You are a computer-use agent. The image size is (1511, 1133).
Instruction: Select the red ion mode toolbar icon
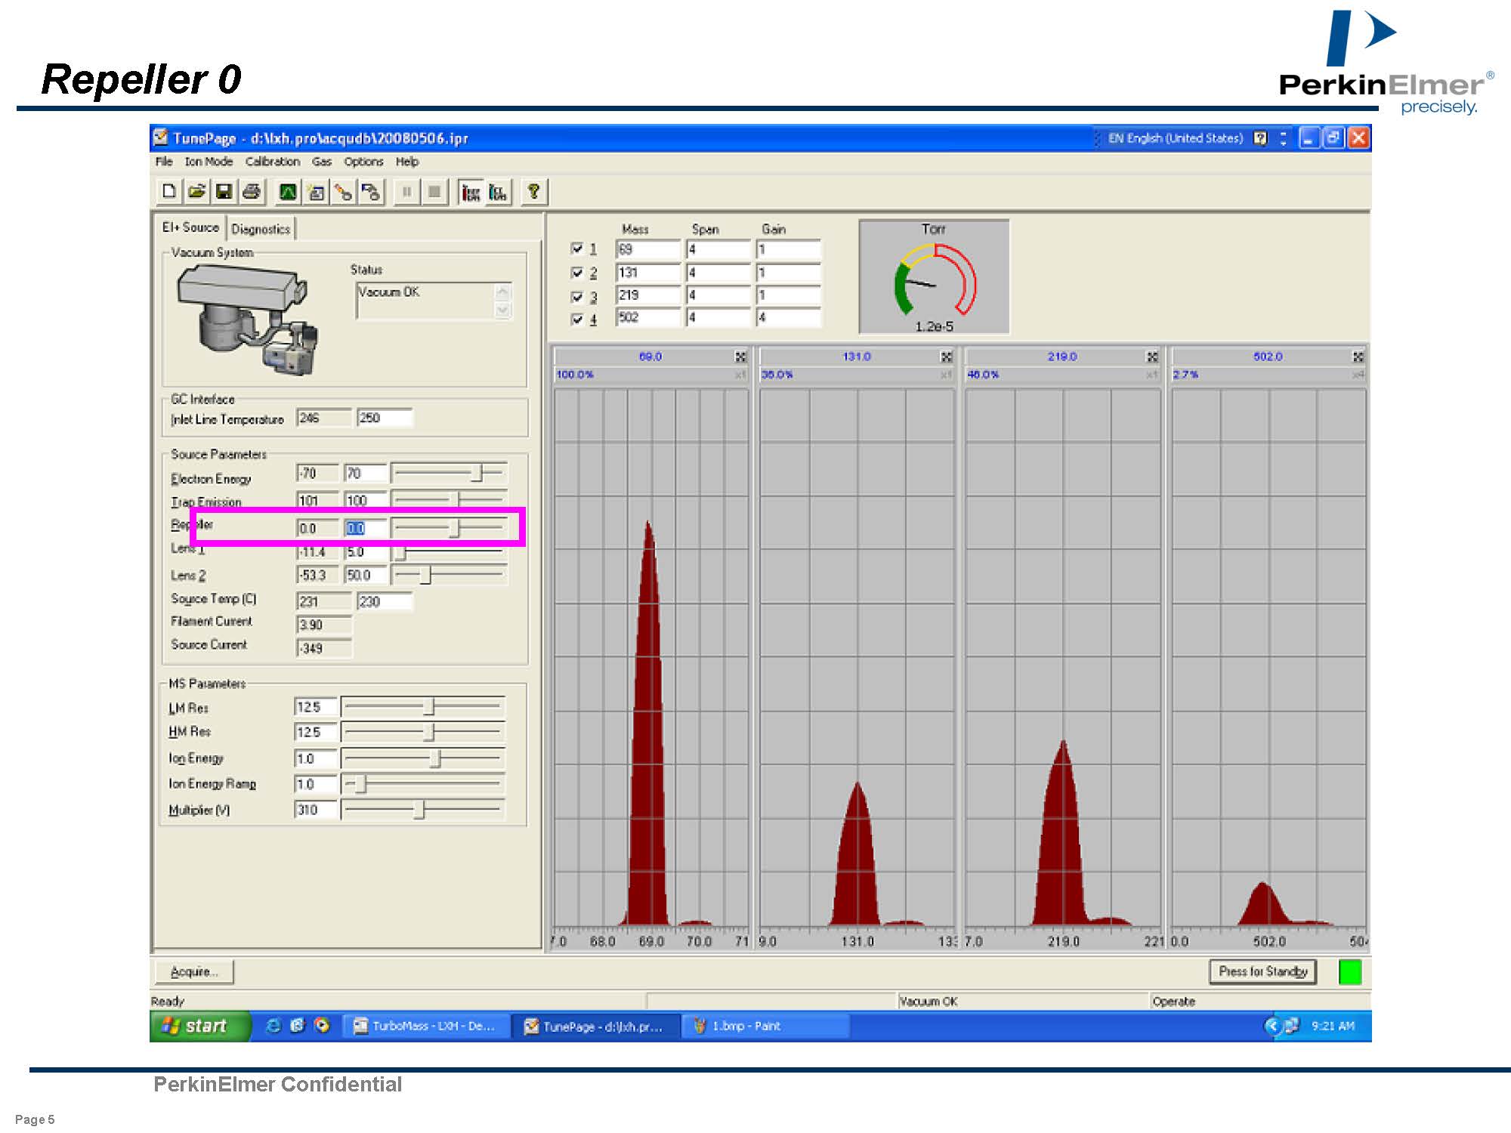coord(471,192)
